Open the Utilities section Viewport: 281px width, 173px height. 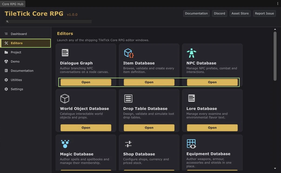coord(25,80)
